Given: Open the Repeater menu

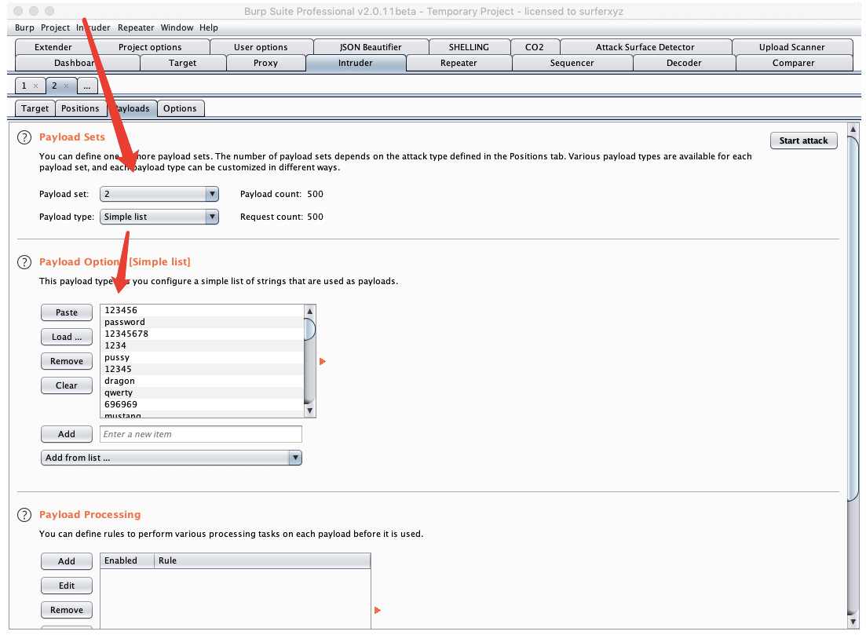Looking at the screenshot, I should point(136,27).
